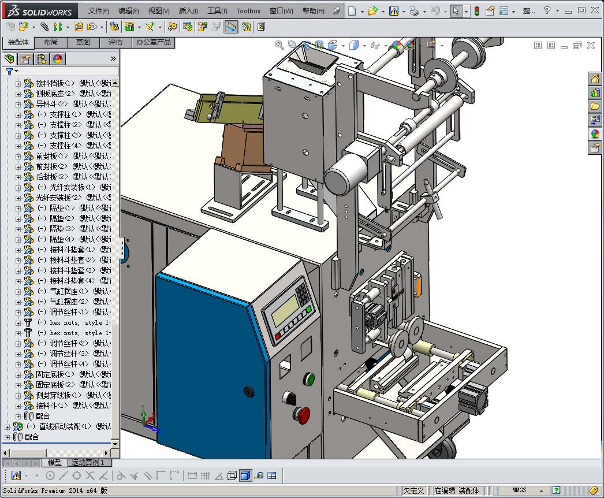This screenshot has width=604, height=498.
Task: Click the pushpin icon next to the Help menu
Action: (337, 10)
